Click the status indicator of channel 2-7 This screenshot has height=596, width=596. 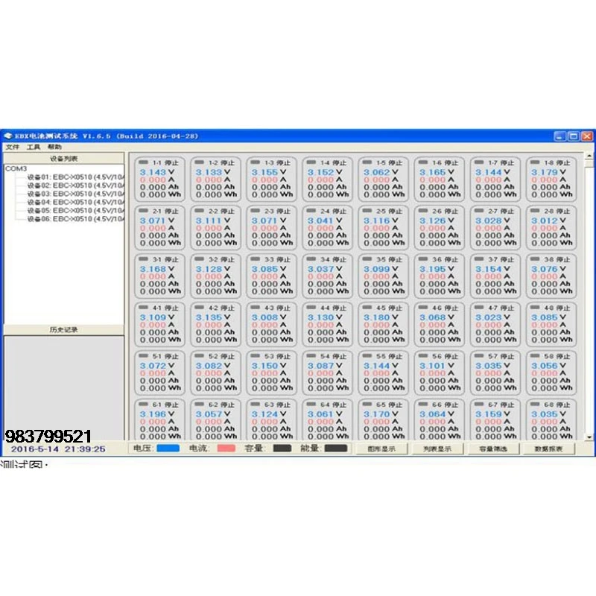[x=479, y=211]
